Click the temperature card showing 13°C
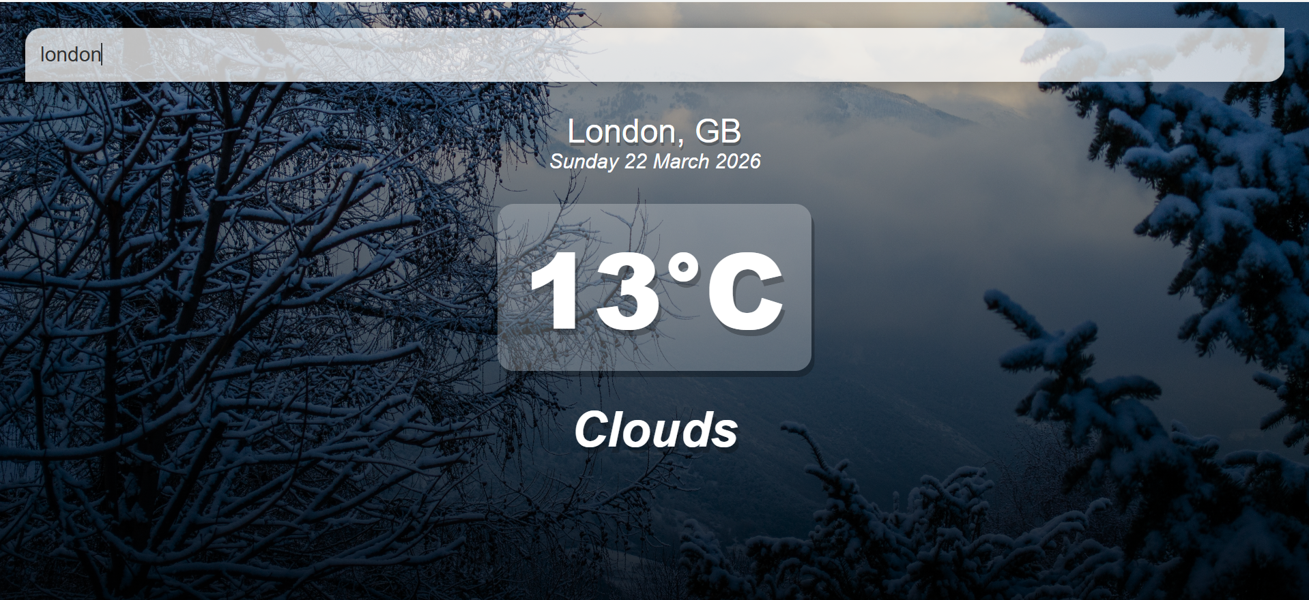Viewport: 1309px width, 600px height. 654,287
